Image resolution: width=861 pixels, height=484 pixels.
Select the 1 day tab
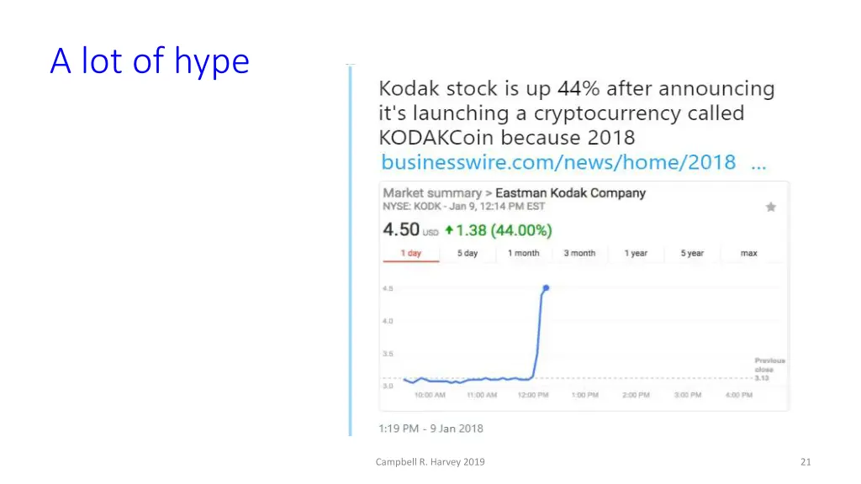410,253
